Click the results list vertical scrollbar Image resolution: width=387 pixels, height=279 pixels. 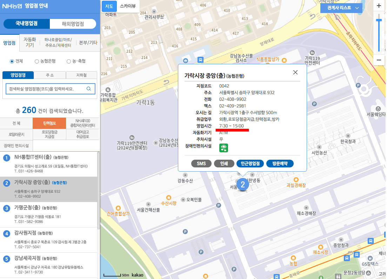click(x=99, y=190)
